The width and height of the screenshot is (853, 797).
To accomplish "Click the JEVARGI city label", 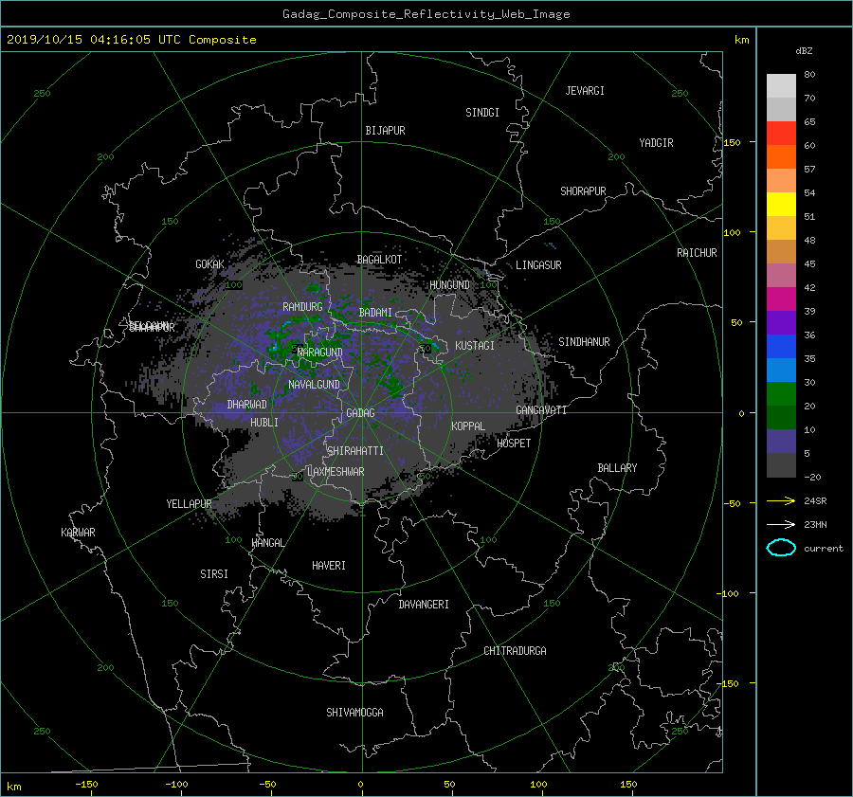I will (585, 91).
